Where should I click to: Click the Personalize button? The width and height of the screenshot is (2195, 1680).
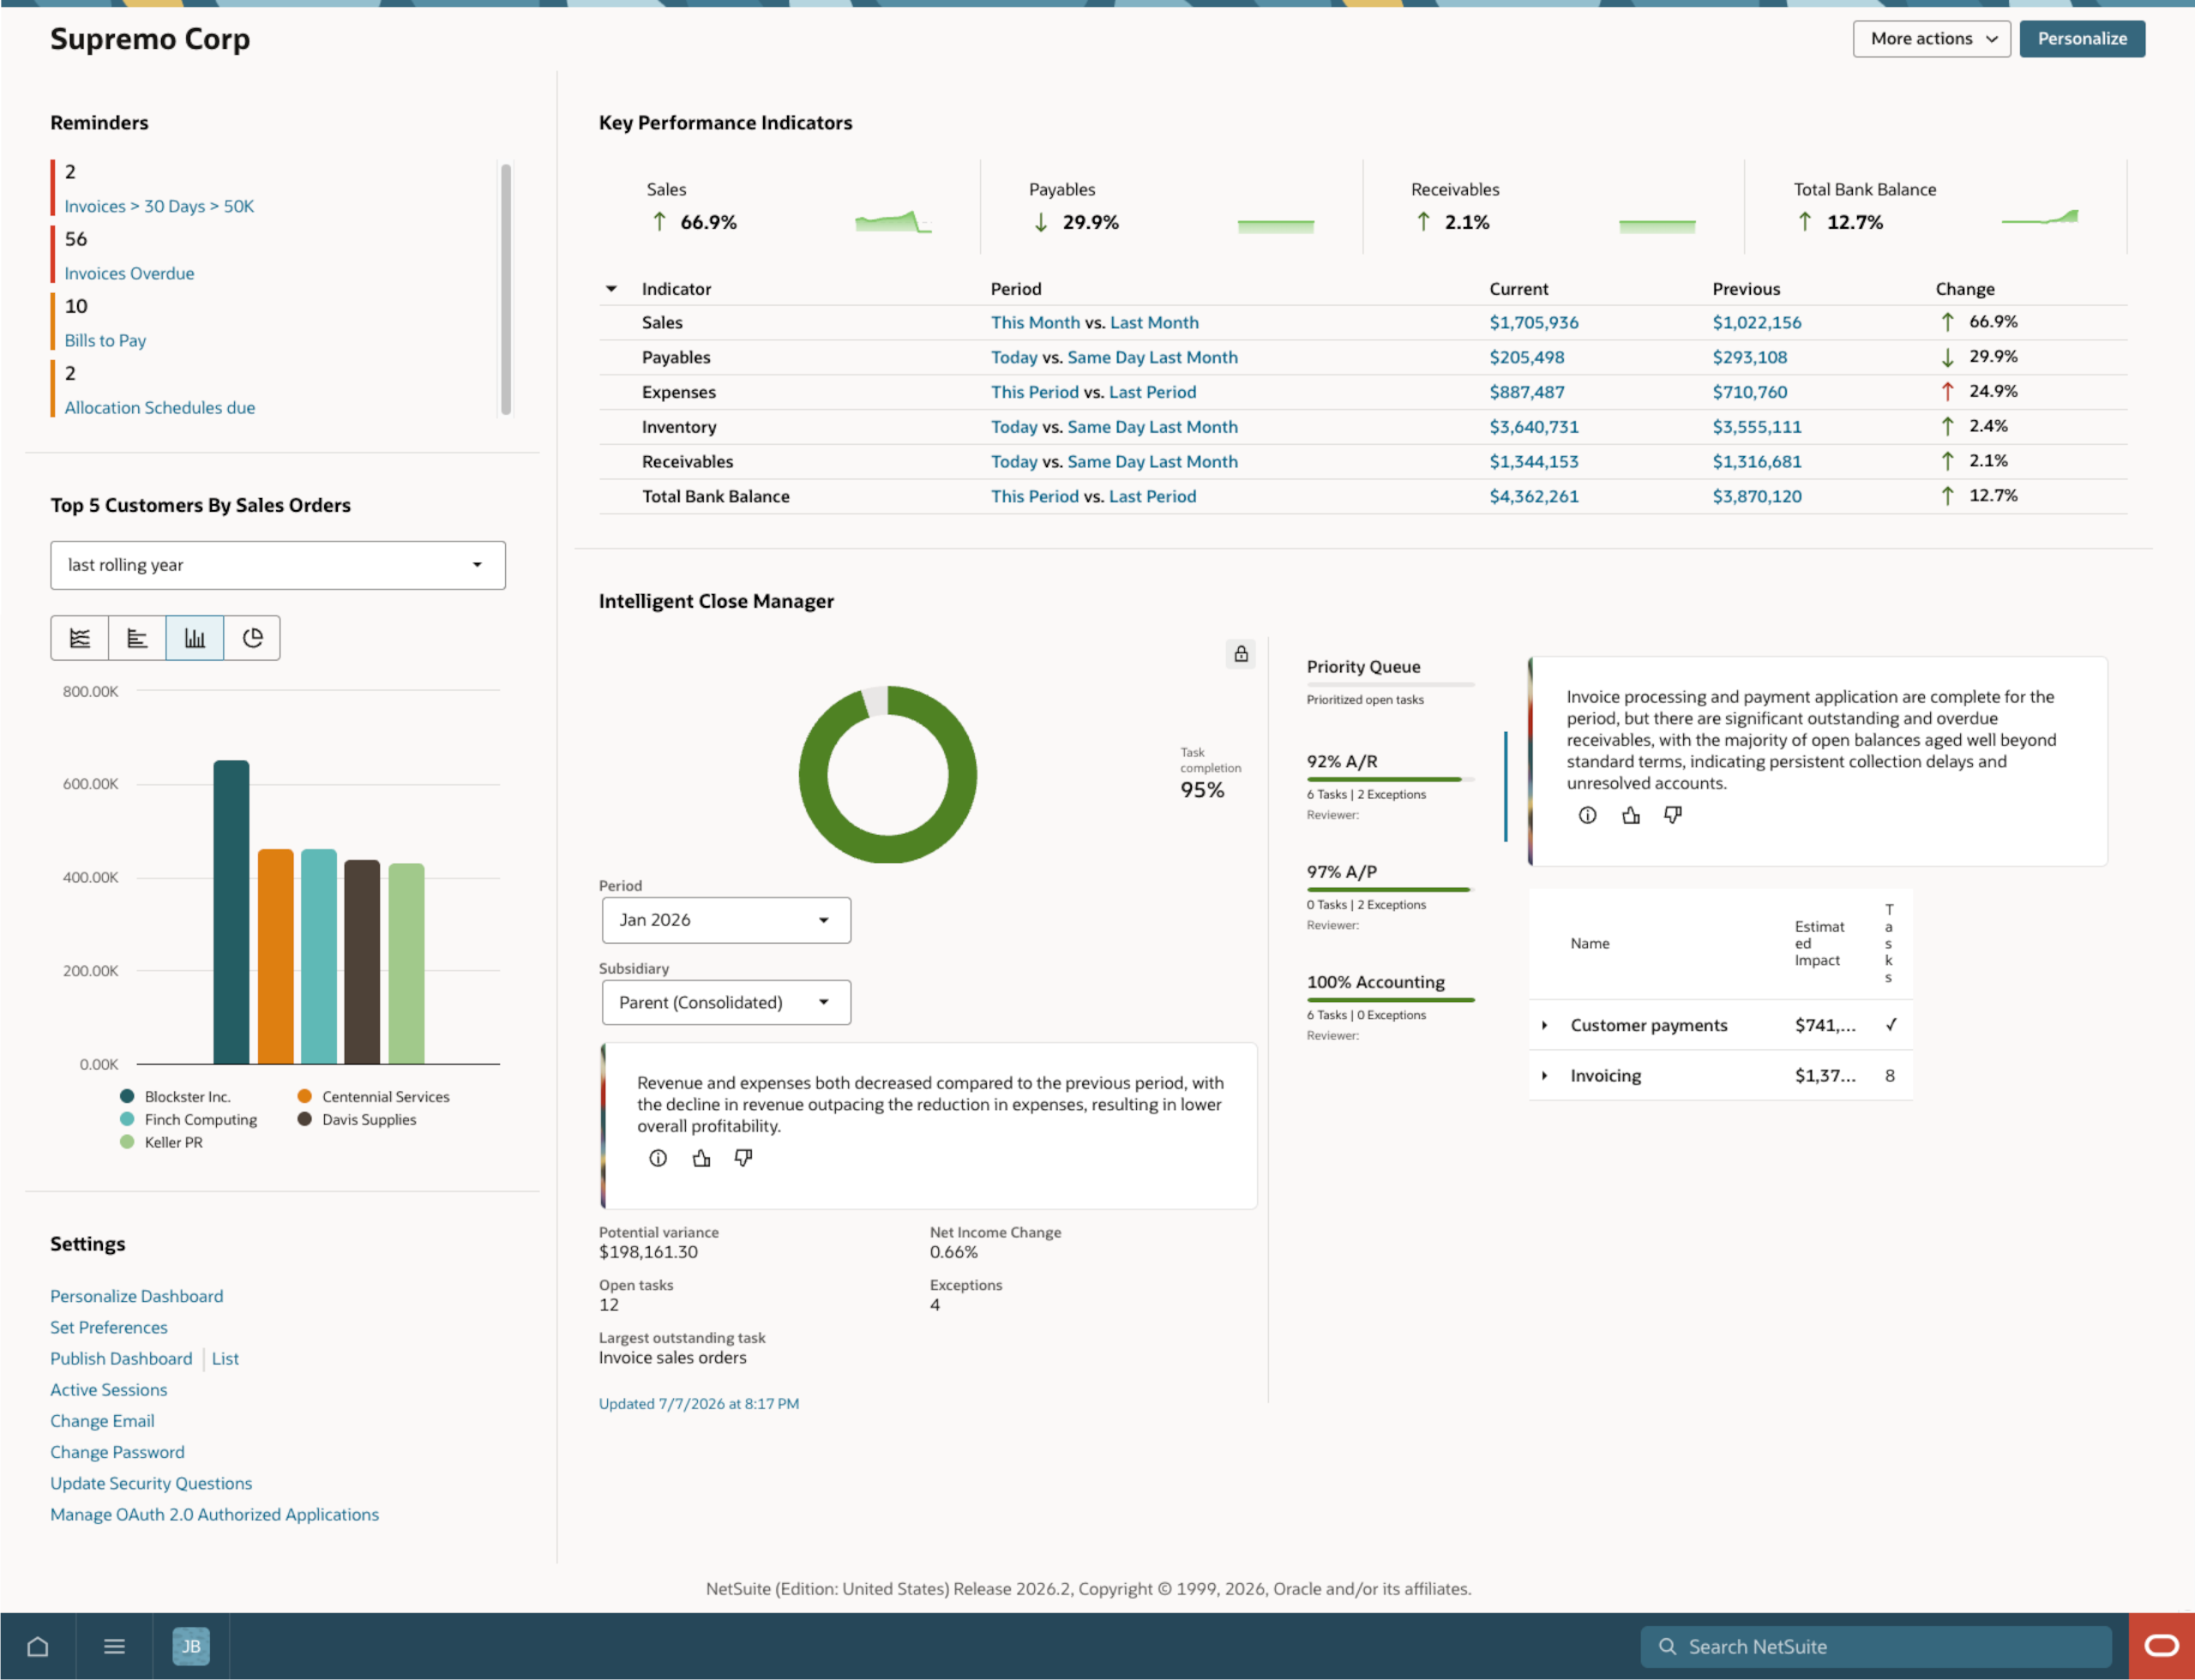click(x=2082, y=39)
